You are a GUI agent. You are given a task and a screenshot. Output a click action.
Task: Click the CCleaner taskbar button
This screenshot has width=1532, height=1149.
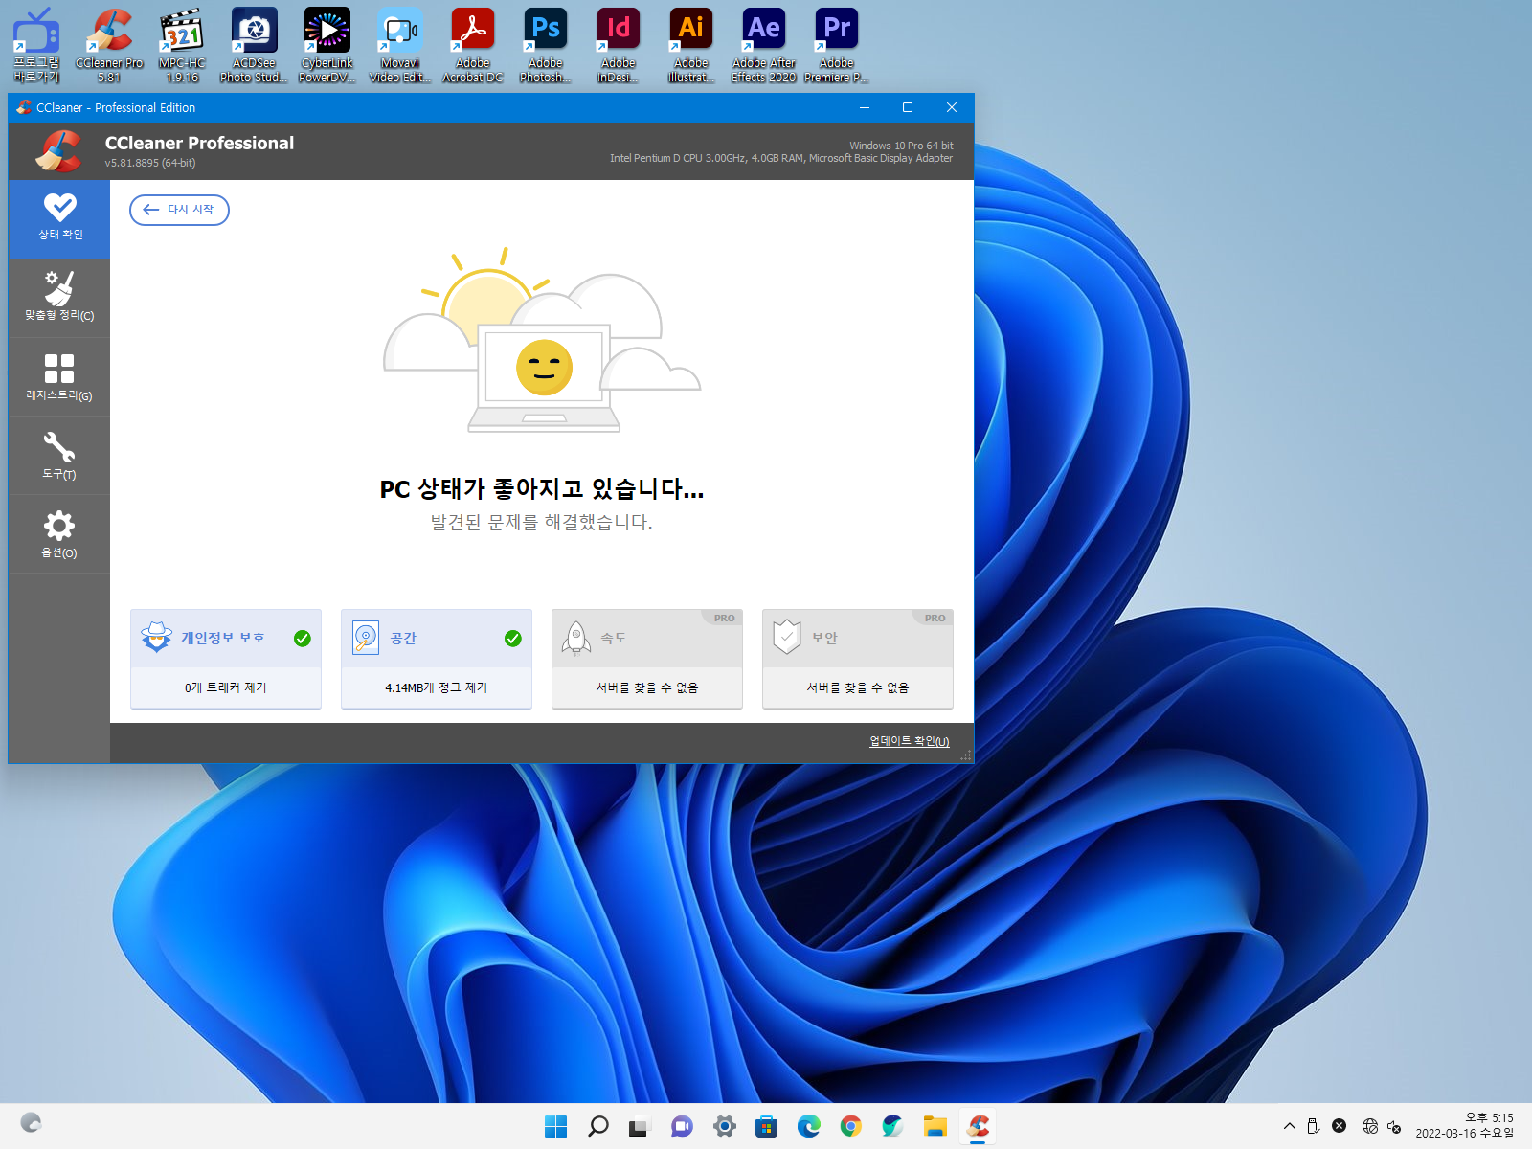pos(978,1126)
